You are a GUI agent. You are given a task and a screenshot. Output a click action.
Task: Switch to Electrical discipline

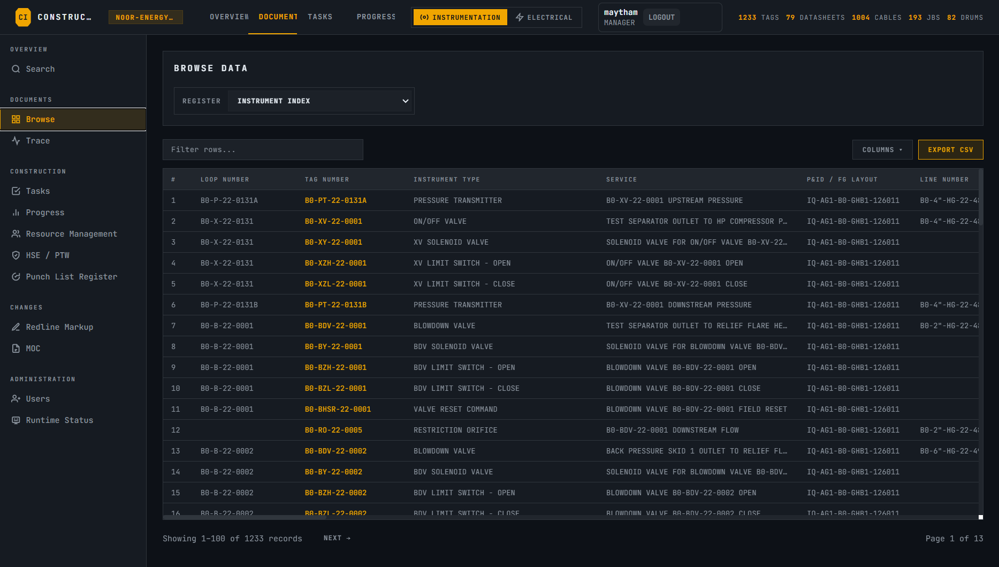[x=544, y=17]
